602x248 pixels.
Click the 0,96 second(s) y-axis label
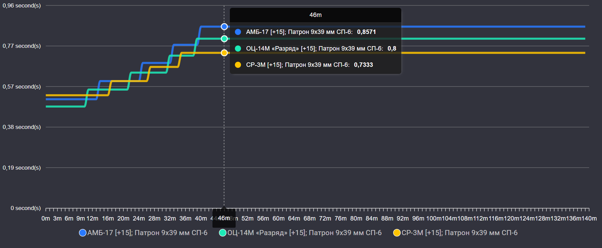click(22, 6)
